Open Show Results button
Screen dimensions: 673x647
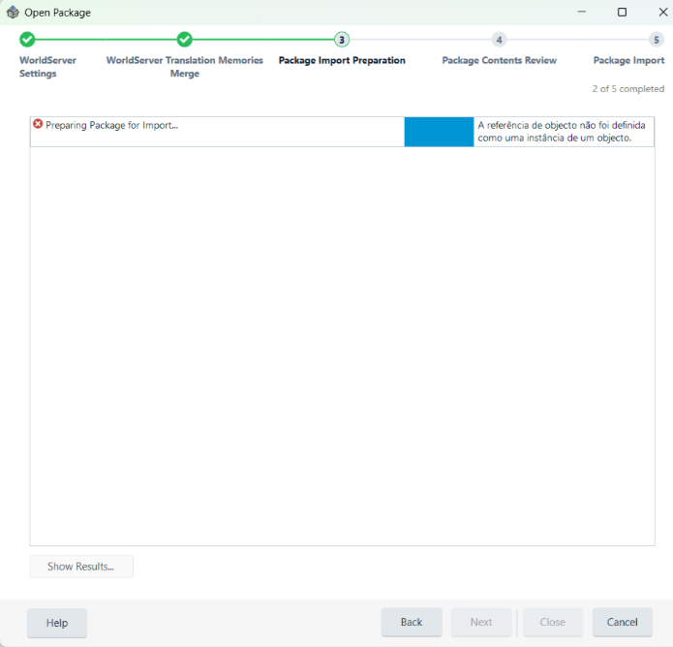point(81,567)
